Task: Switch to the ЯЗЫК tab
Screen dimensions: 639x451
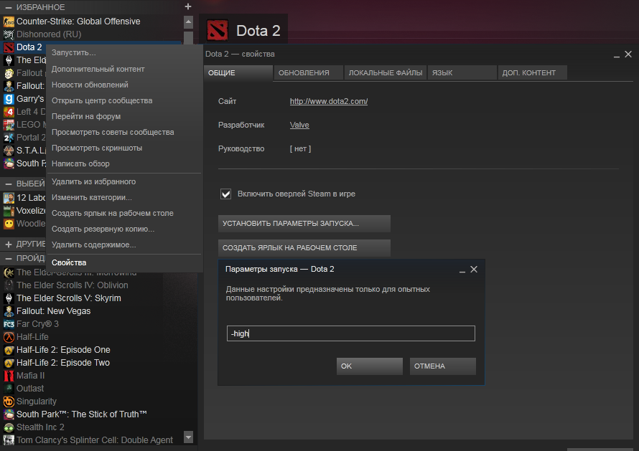Action: coord(462,73)
